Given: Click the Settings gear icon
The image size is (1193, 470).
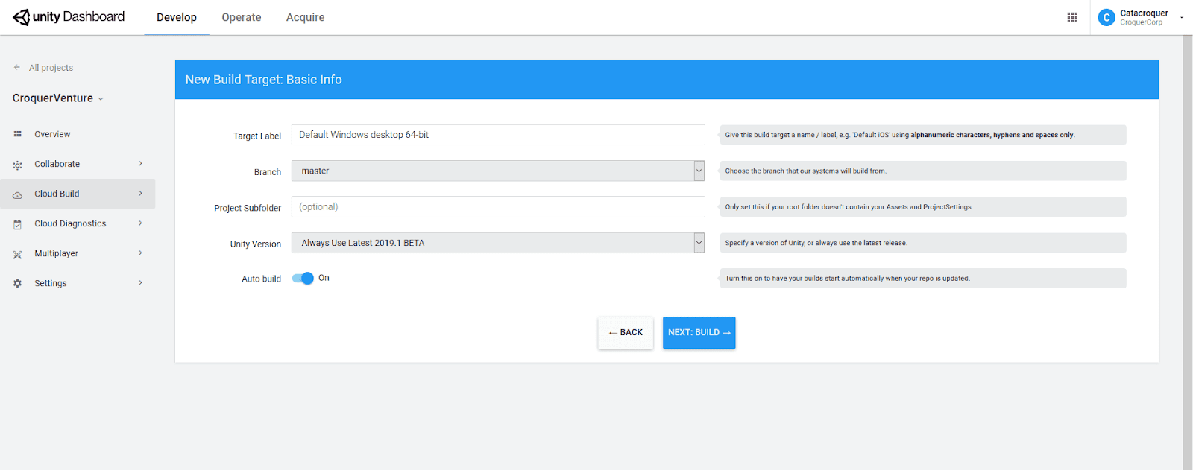Looking at the screenshot, I should (17, 283).
